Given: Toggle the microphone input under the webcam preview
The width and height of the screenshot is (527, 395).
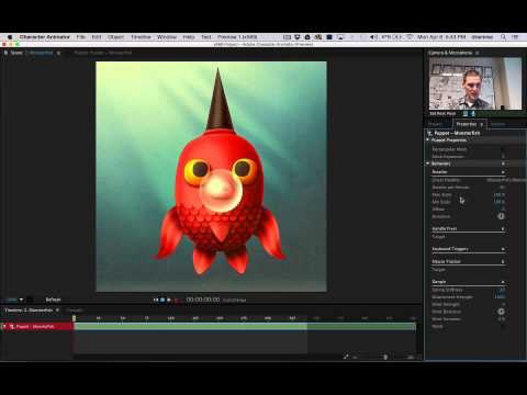Looking at the screenshot, I should click(473, 113).
